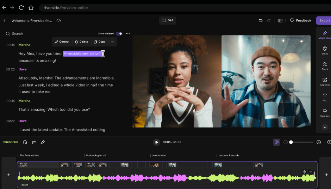
Task: Click the headphones icon for Roni's track
Action: coord(25,142)
